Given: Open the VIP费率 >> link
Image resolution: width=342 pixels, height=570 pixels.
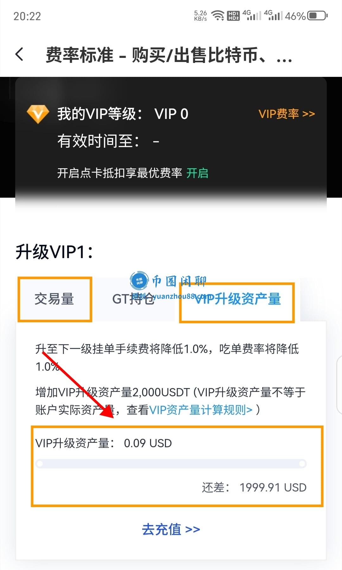Looking at the screenshot, I should pos(287,114).
